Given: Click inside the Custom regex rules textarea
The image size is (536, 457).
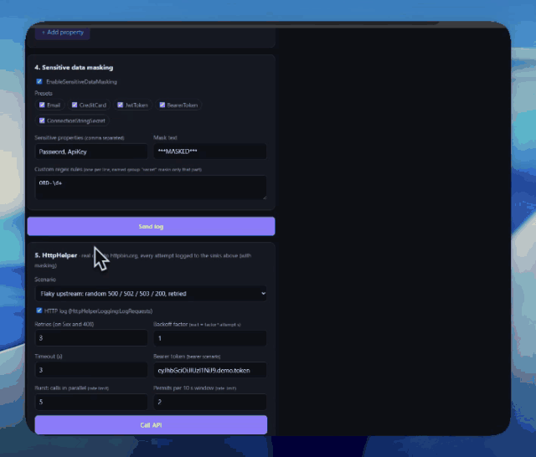Looking at the screenshot, I should (151, 187).
